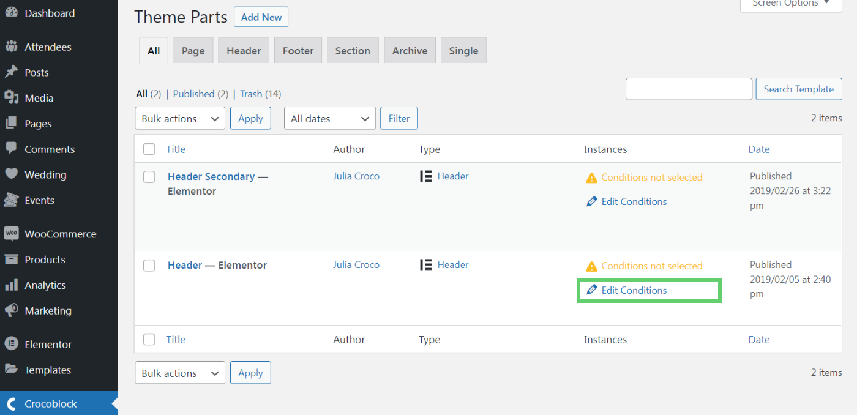Image resolution: width=857 pixels, height=415 pixels.
Task: Click Julia Croco in Header Secondary row
Action: click(356, 176)
